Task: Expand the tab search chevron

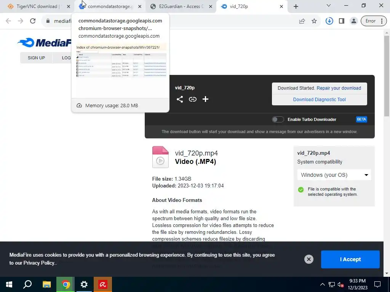Action: pyautogui.click(x=329, y=5)
